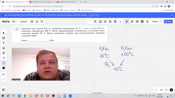Click the Present button
This screenshot has width=175, height=98.
[155, 22]
